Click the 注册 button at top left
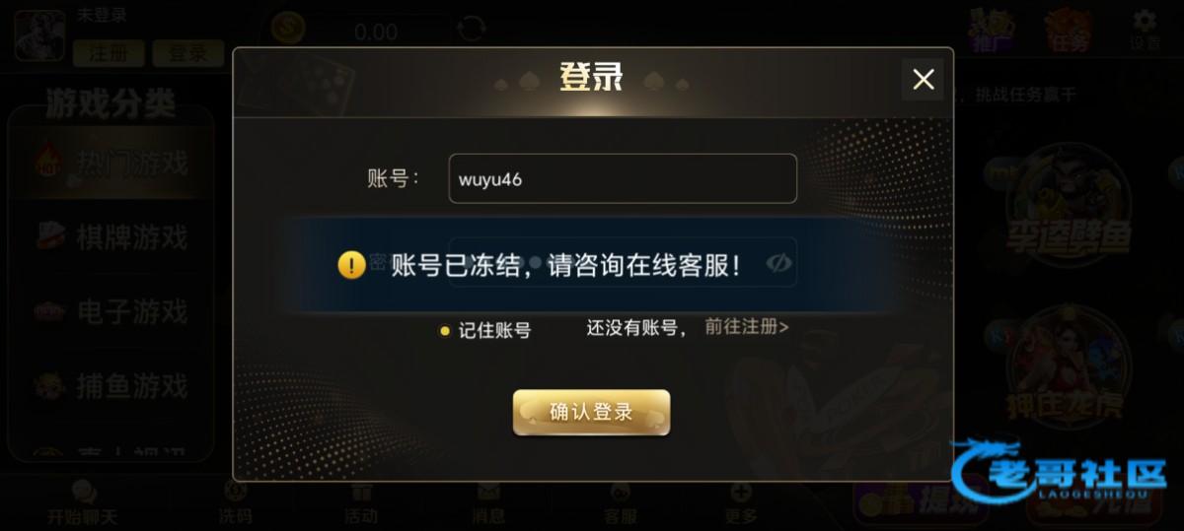Screen dimensions: 1184x531 click(109, 53)
